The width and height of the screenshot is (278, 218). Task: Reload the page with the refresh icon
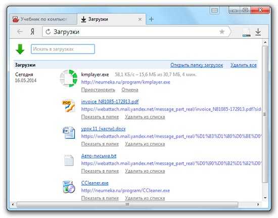tap(48, 32)
